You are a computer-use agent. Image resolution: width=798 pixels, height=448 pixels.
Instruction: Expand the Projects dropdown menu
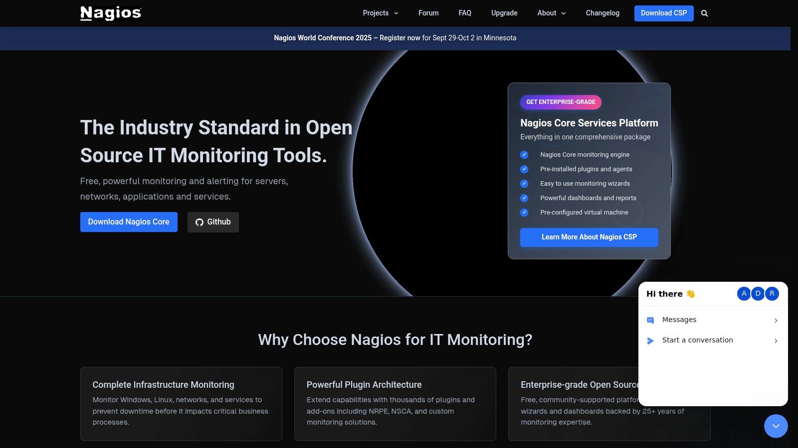tap(381, 13)
